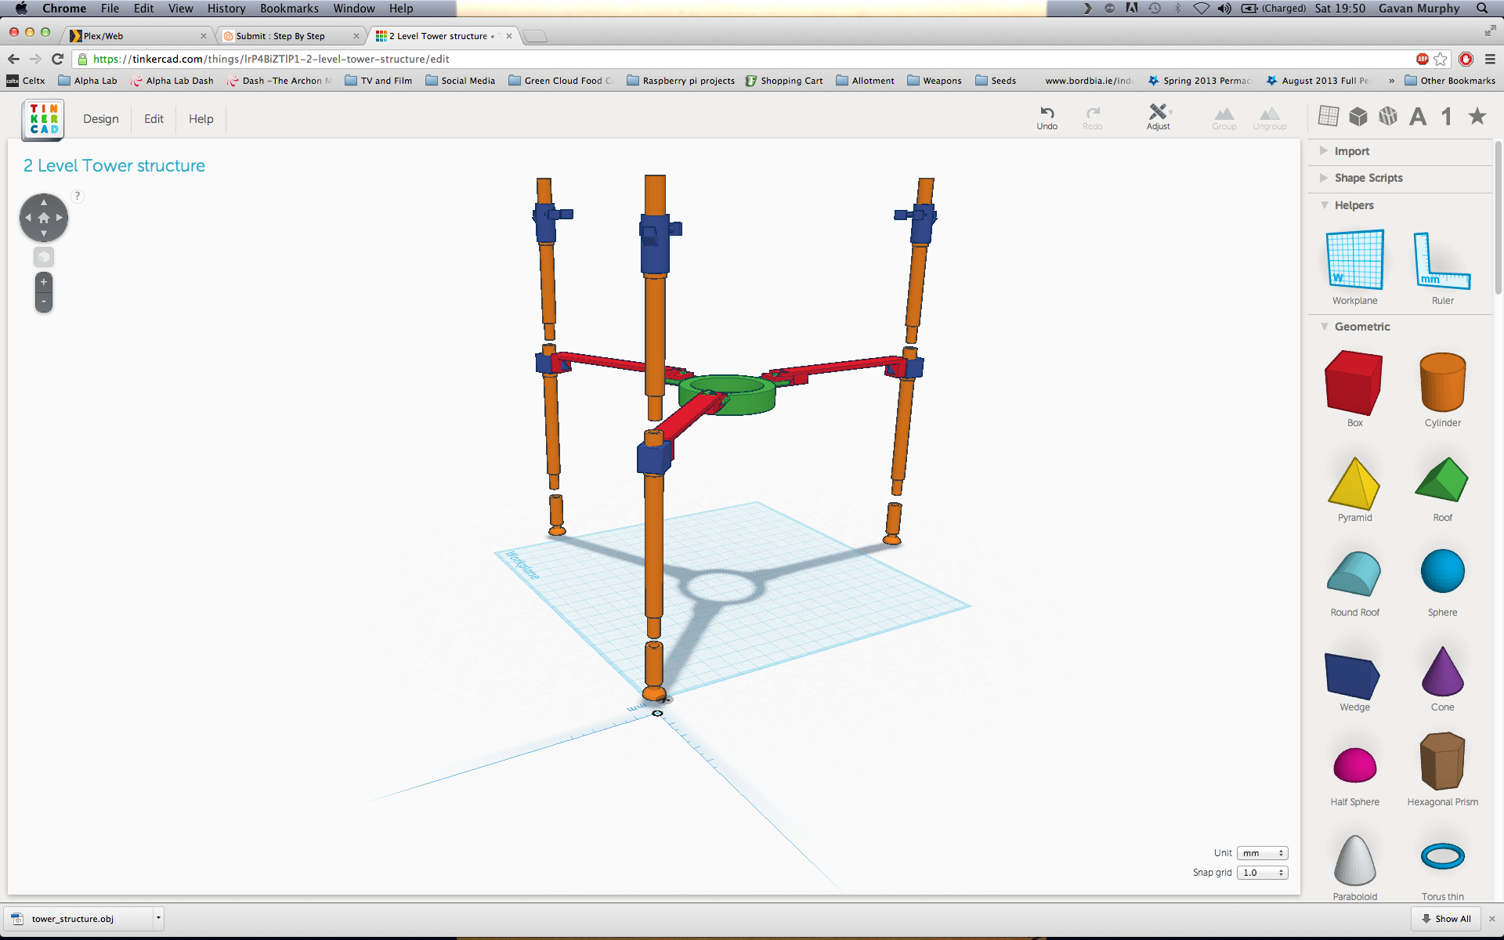Click the 2 Level Tower structure title

point(114,165)
